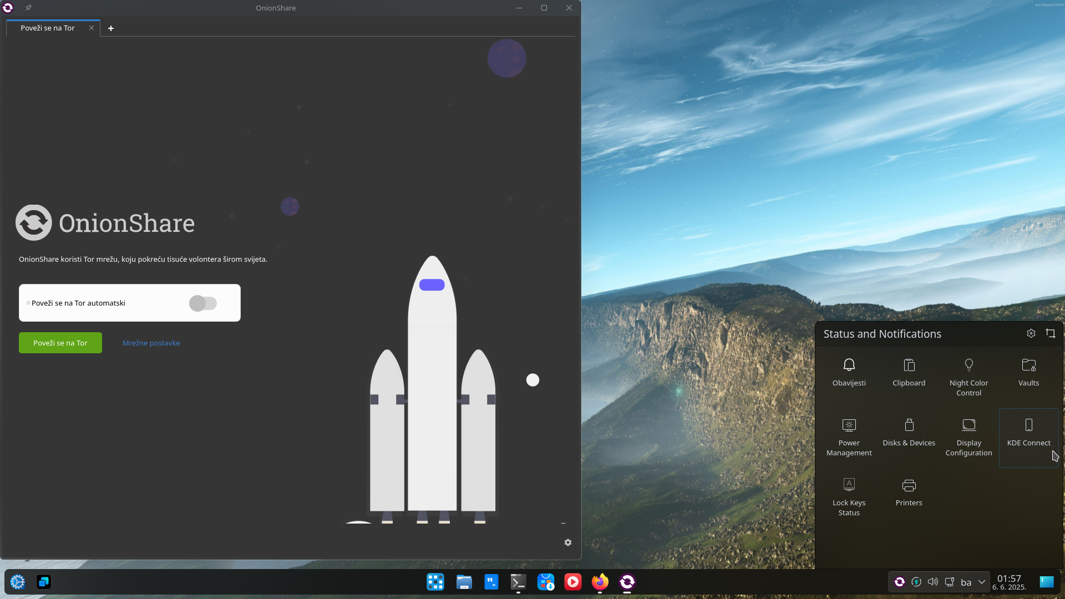Open OnionShare settings gear icon
The height and width of the screenshot is (599, 1065).
pyautogui.click(x=568, y=542)
